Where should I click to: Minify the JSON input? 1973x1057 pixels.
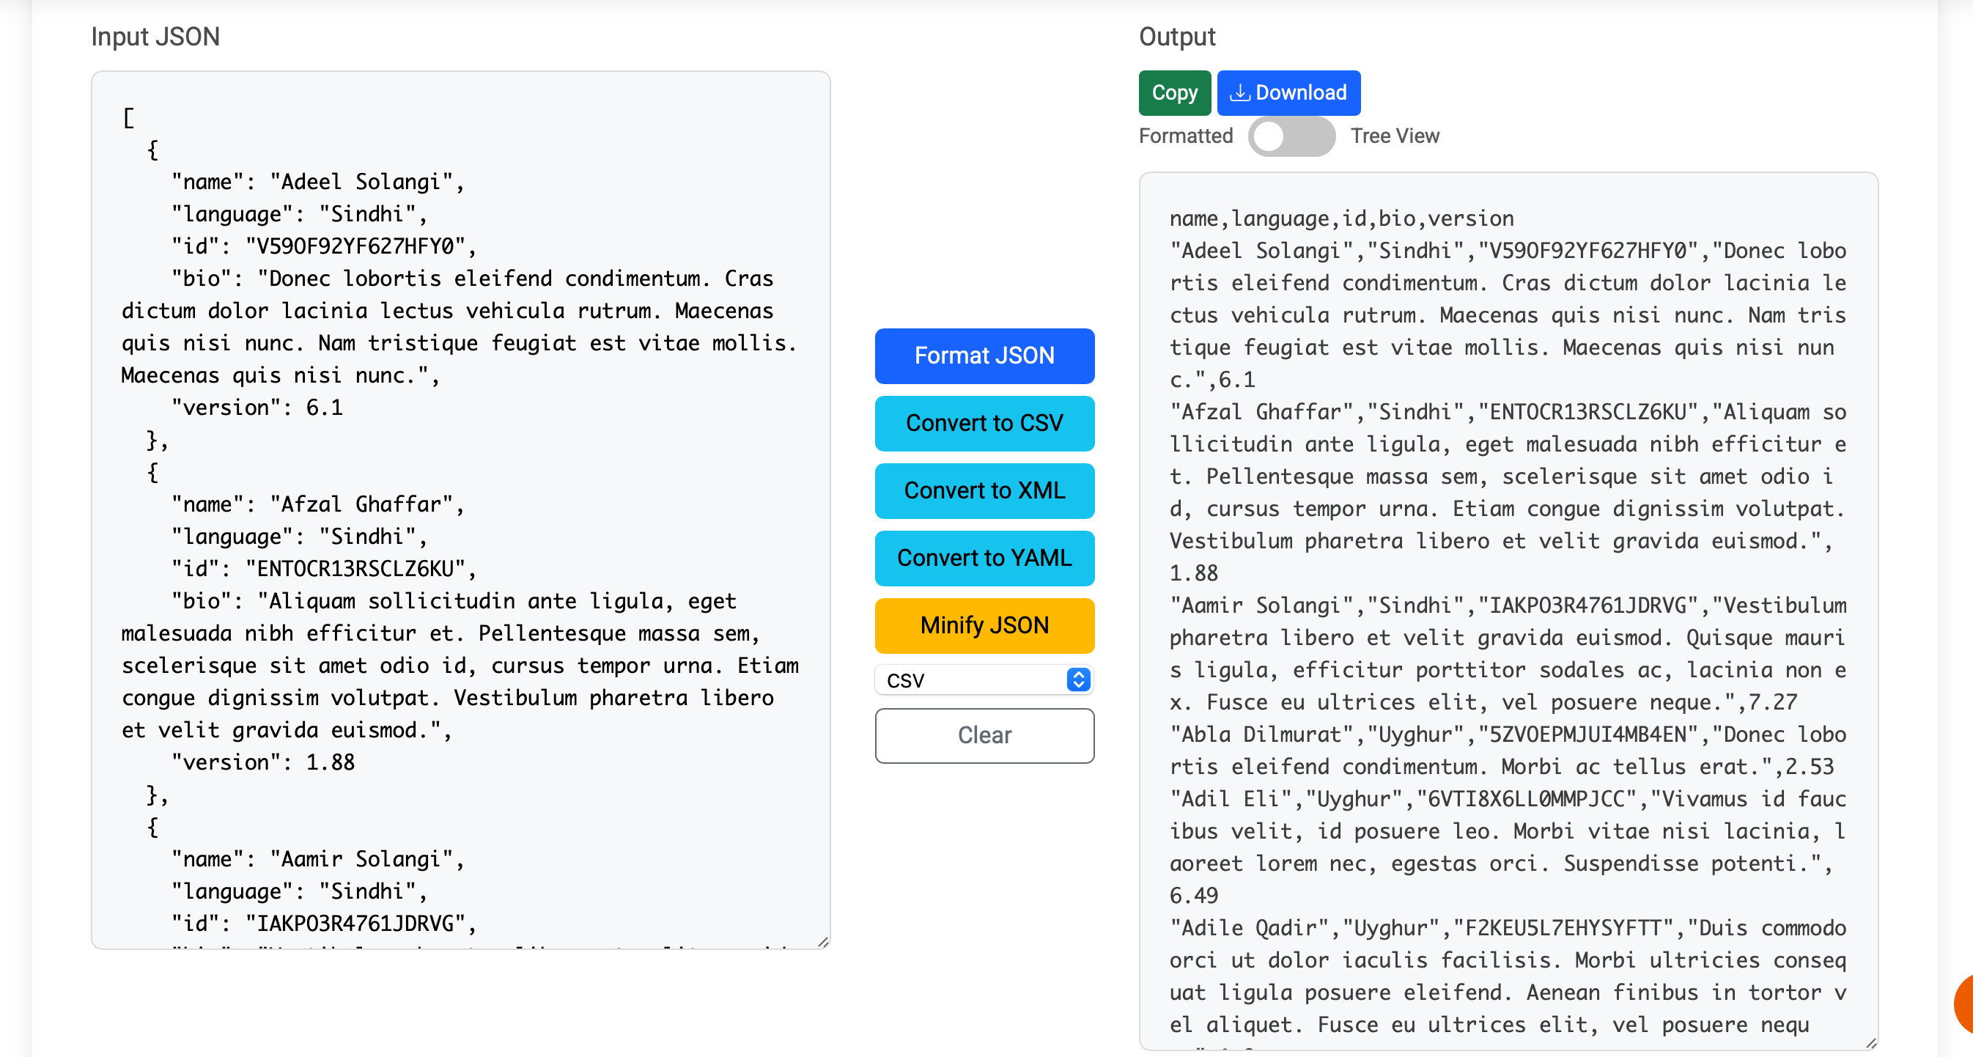[984, 626]
